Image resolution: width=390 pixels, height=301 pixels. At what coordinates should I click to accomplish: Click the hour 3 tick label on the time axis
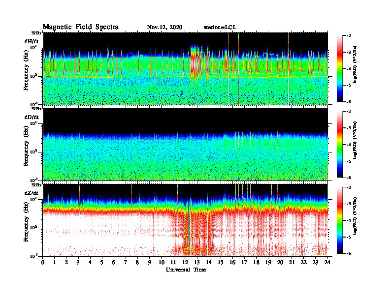78,263
